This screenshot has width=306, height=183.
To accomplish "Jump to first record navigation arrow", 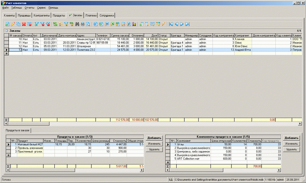I will pos(171,24).
